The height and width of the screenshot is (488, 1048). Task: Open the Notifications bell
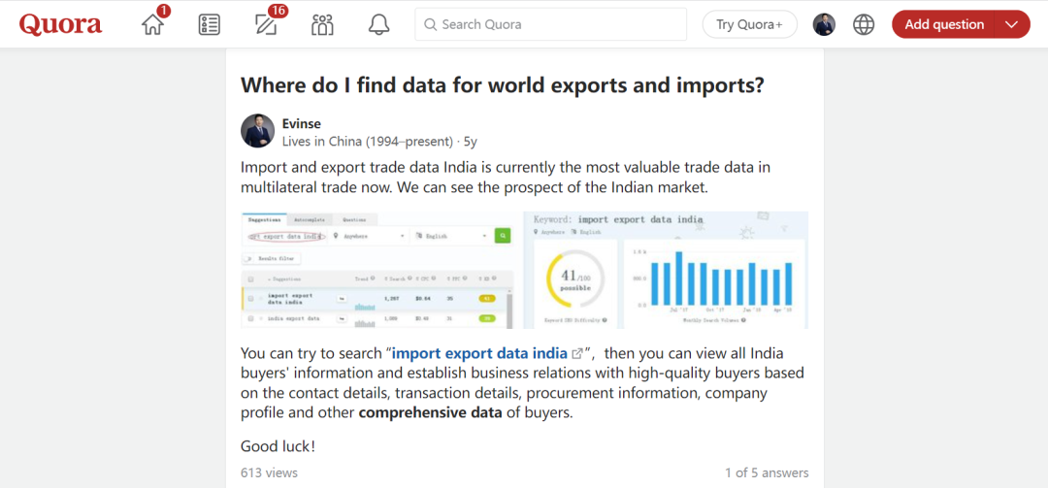pyautogui.click(x=378, y=24)
